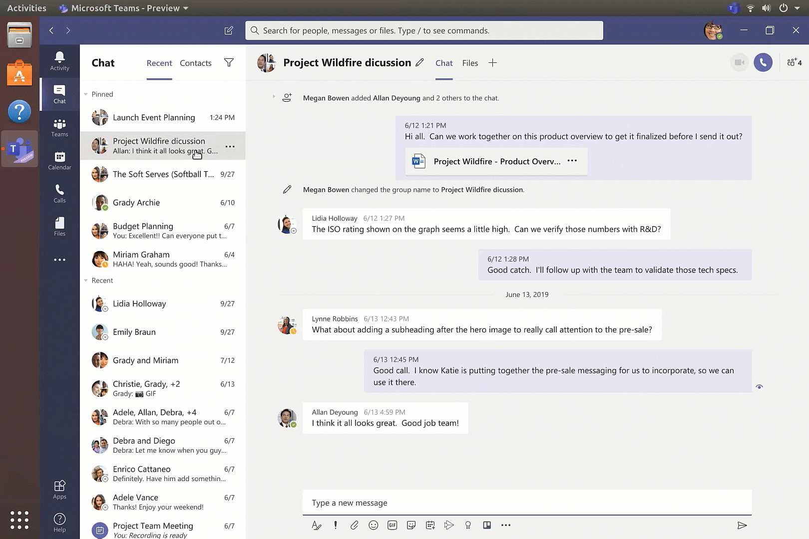Expand the added-members system message
This screenshot has width=809, height=539.
274,98
